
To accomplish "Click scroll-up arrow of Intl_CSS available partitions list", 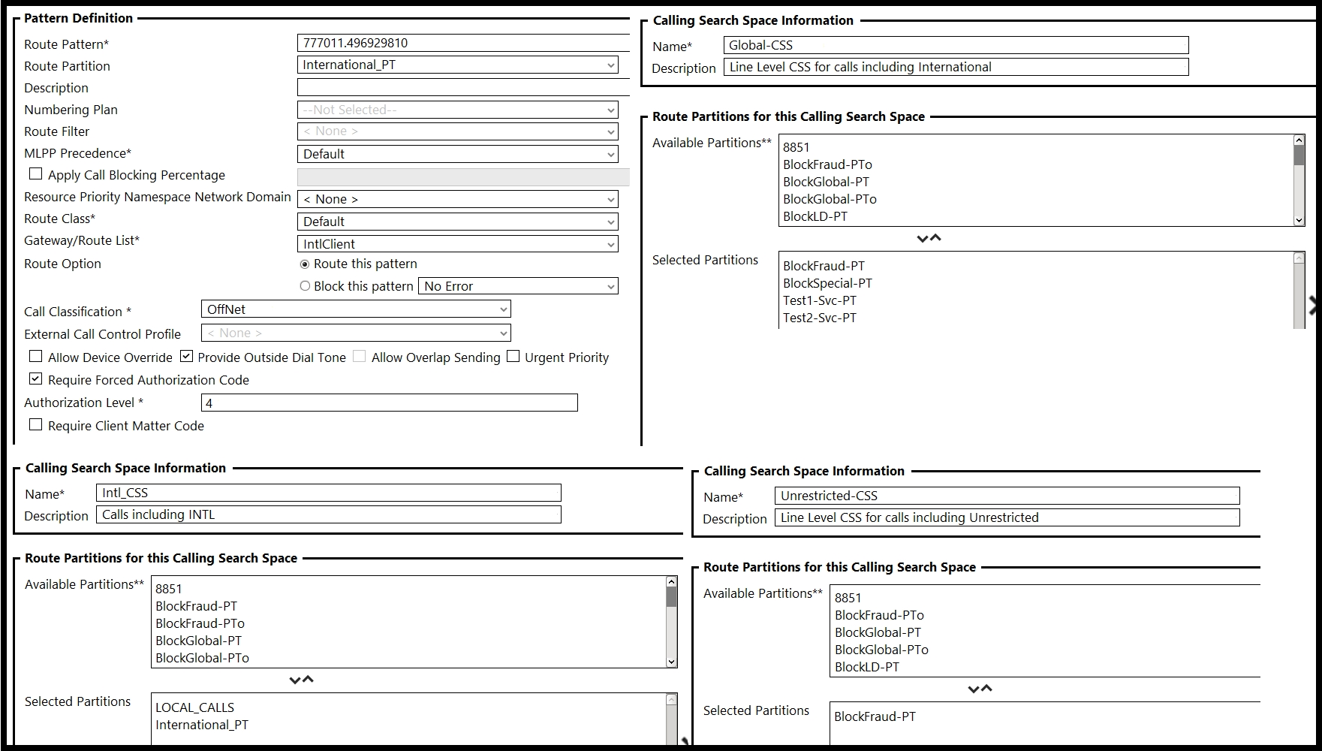I will [x=671, y=582].
